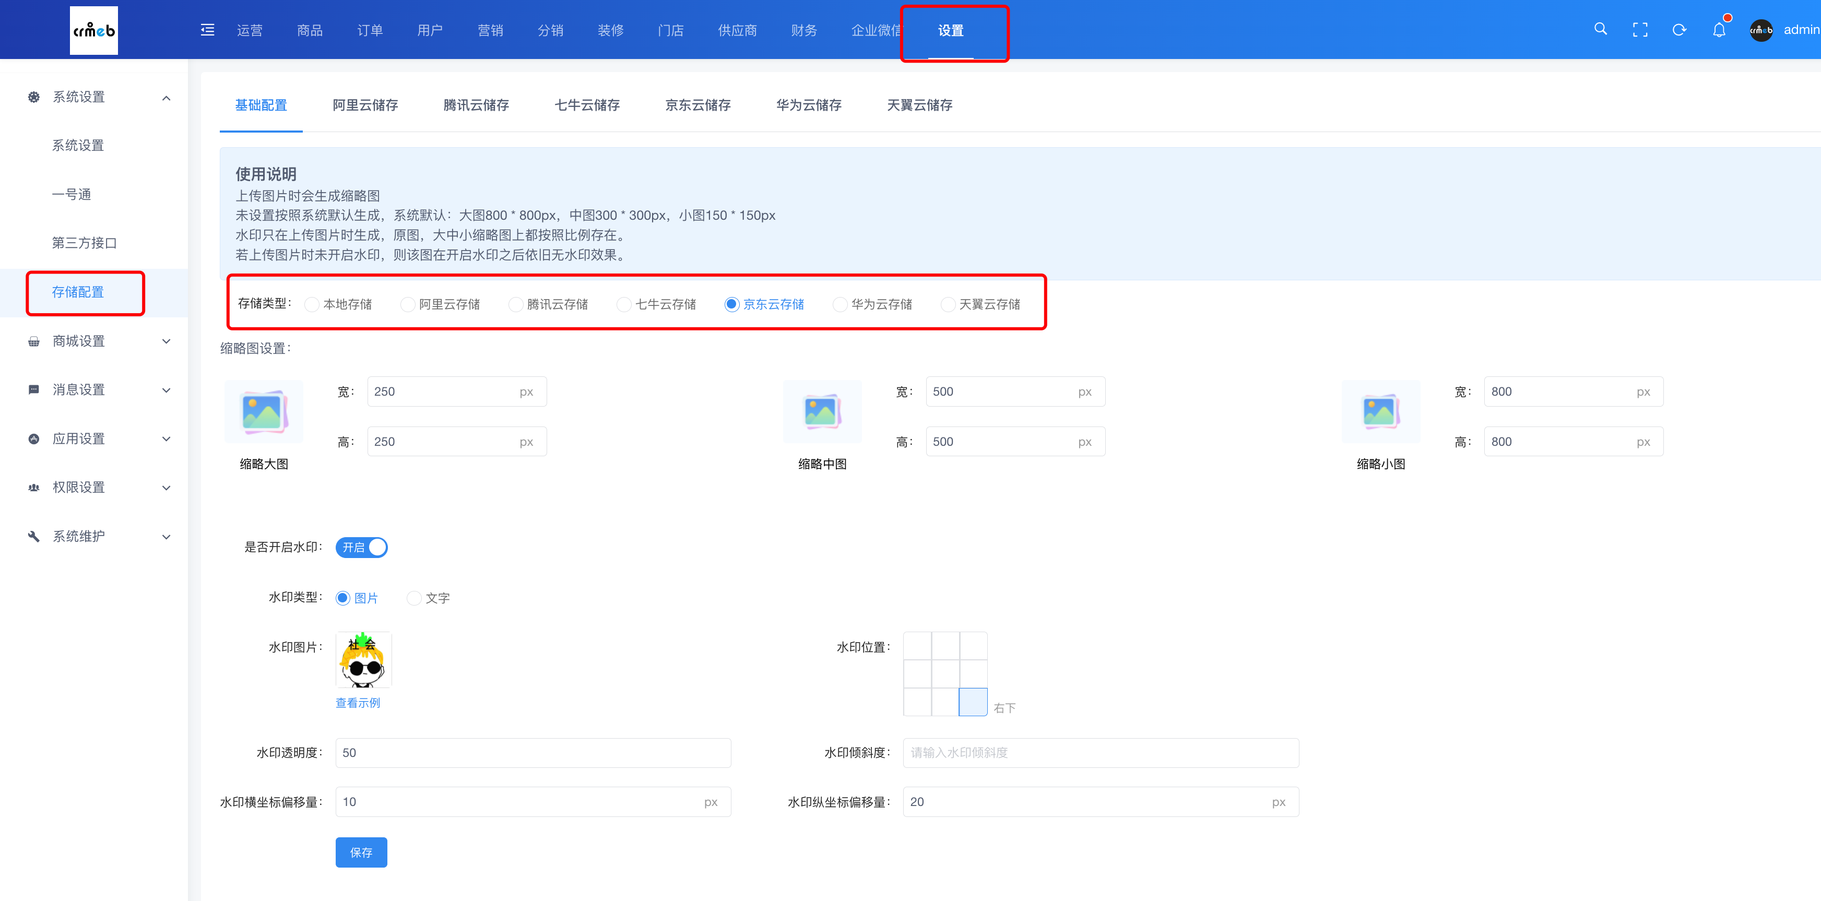Image resolution: width=1821 pixels, height=901 pixels.
Task: Click the 缩略中图 image icon
Action: [x=822, y=411]
